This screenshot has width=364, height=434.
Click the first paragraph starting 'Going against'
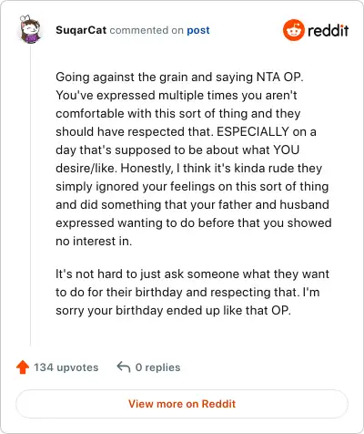tap(194, 159)
